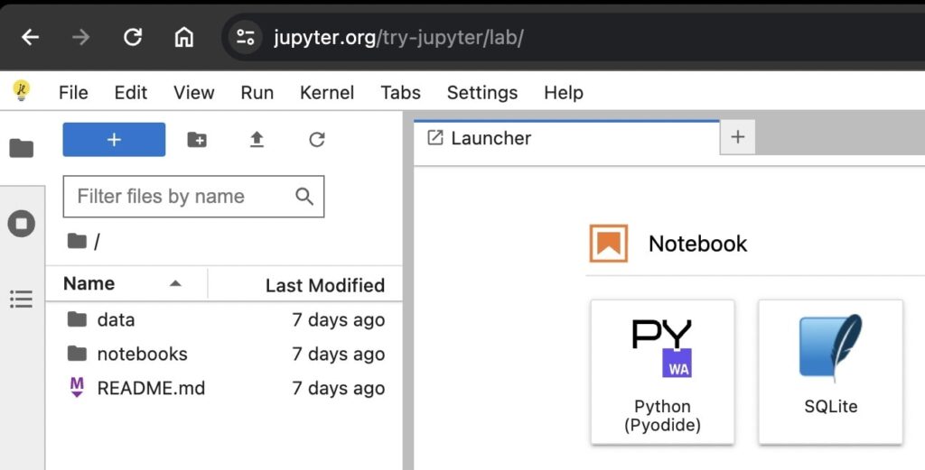The width and height of the screenshot is (925, 470).
Task: Toggle the Name sort direction arrow
Action: point(175,283)
